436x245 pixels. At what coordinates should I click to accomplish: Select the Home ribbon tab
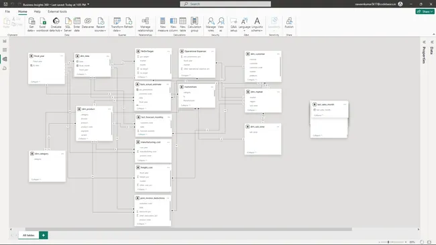tap(23, 11)
